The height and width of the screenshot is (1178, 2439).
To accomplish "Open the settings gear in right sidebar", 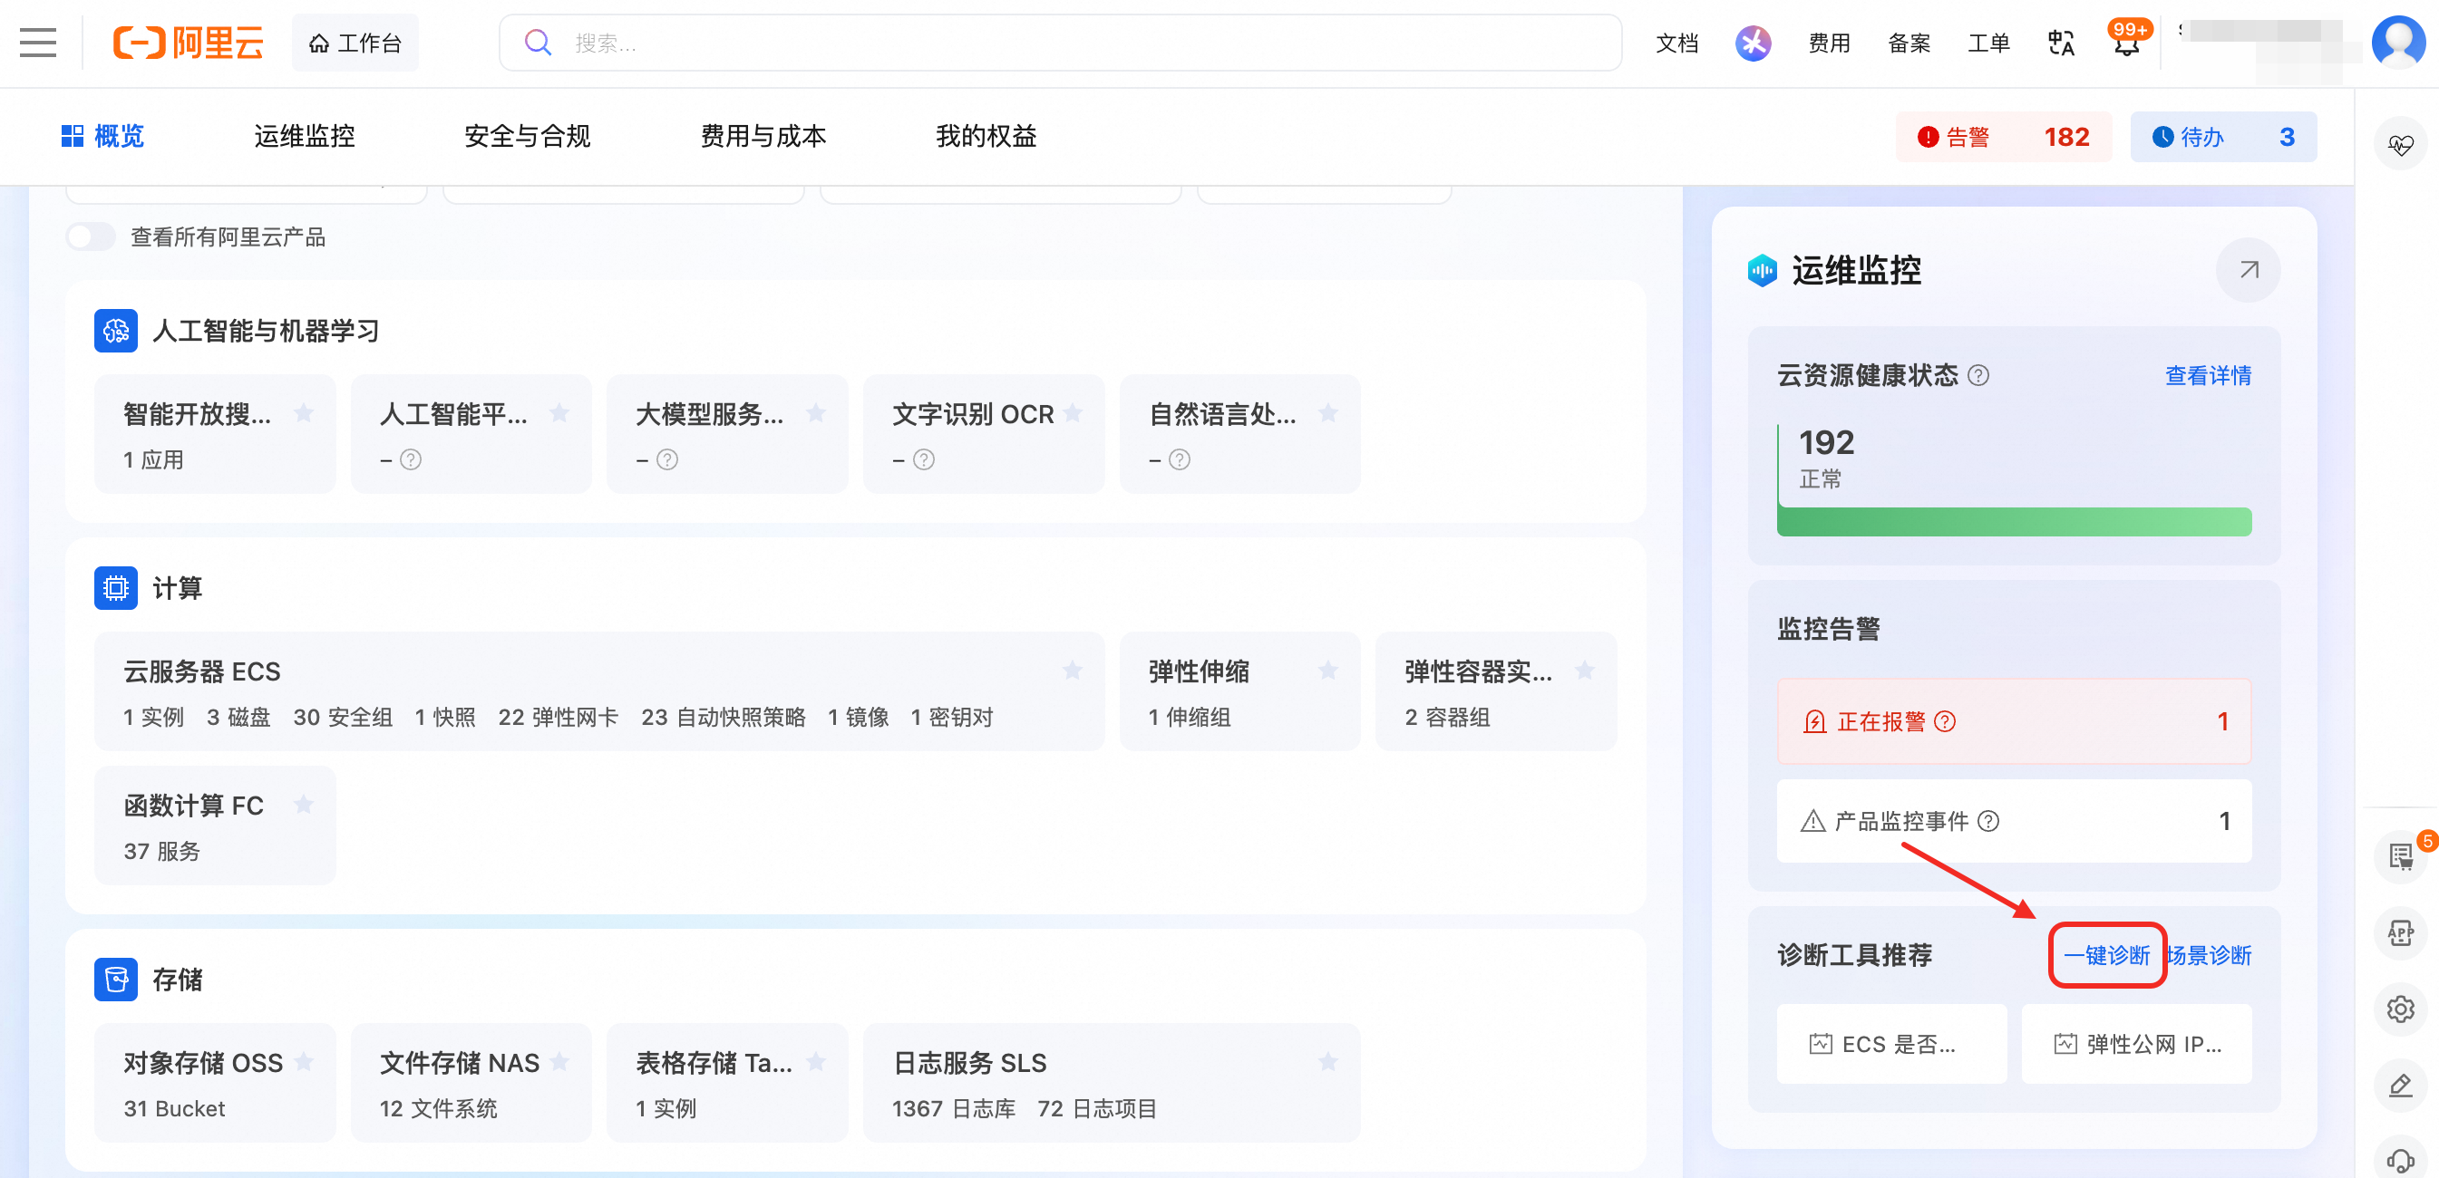I will coord(2399,1009).
